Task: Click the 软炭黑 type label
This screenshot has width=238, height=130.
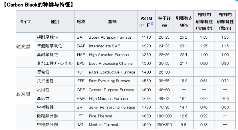Action: click(23, 94)
